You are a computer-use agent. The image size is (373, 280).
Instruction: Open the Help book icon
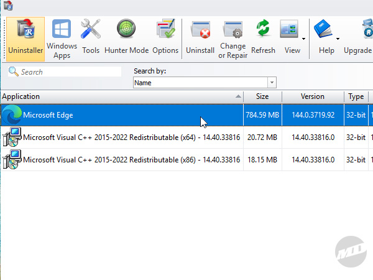(325, 36)
